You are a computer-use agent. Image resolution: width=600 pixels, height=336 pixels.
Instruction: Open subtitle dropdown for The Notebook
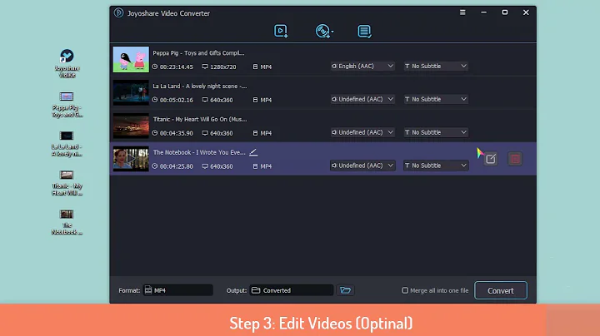click(436, 166)
